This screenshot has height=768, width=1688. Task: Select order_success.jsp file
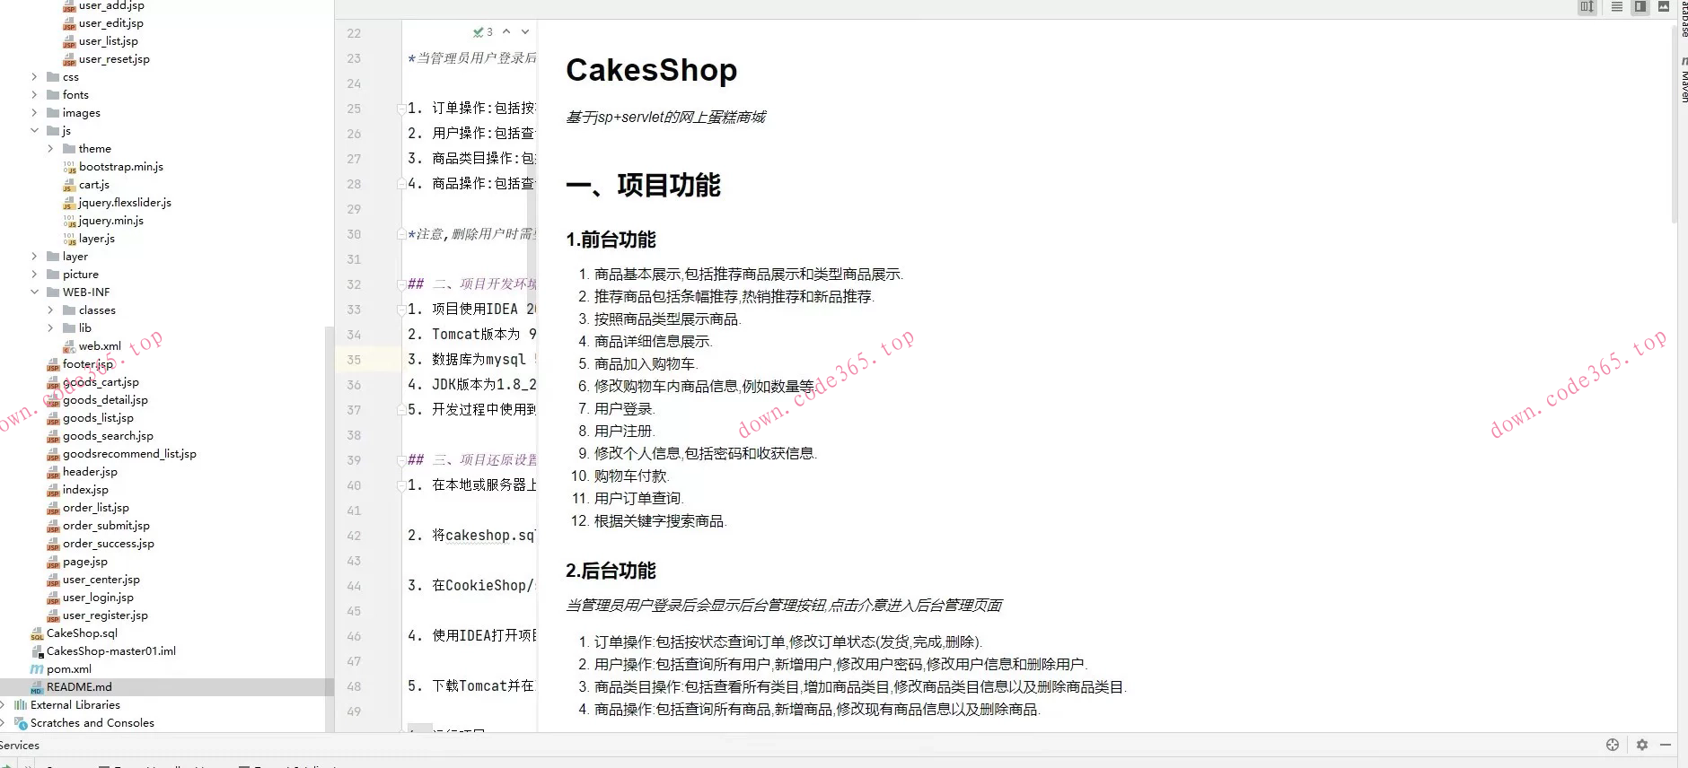click(x=109, y=544)
